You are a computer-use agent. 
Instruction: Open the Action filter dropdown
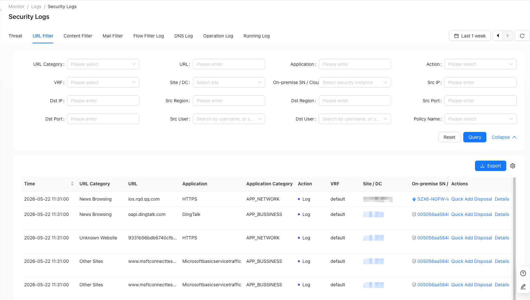coord(480,64)
